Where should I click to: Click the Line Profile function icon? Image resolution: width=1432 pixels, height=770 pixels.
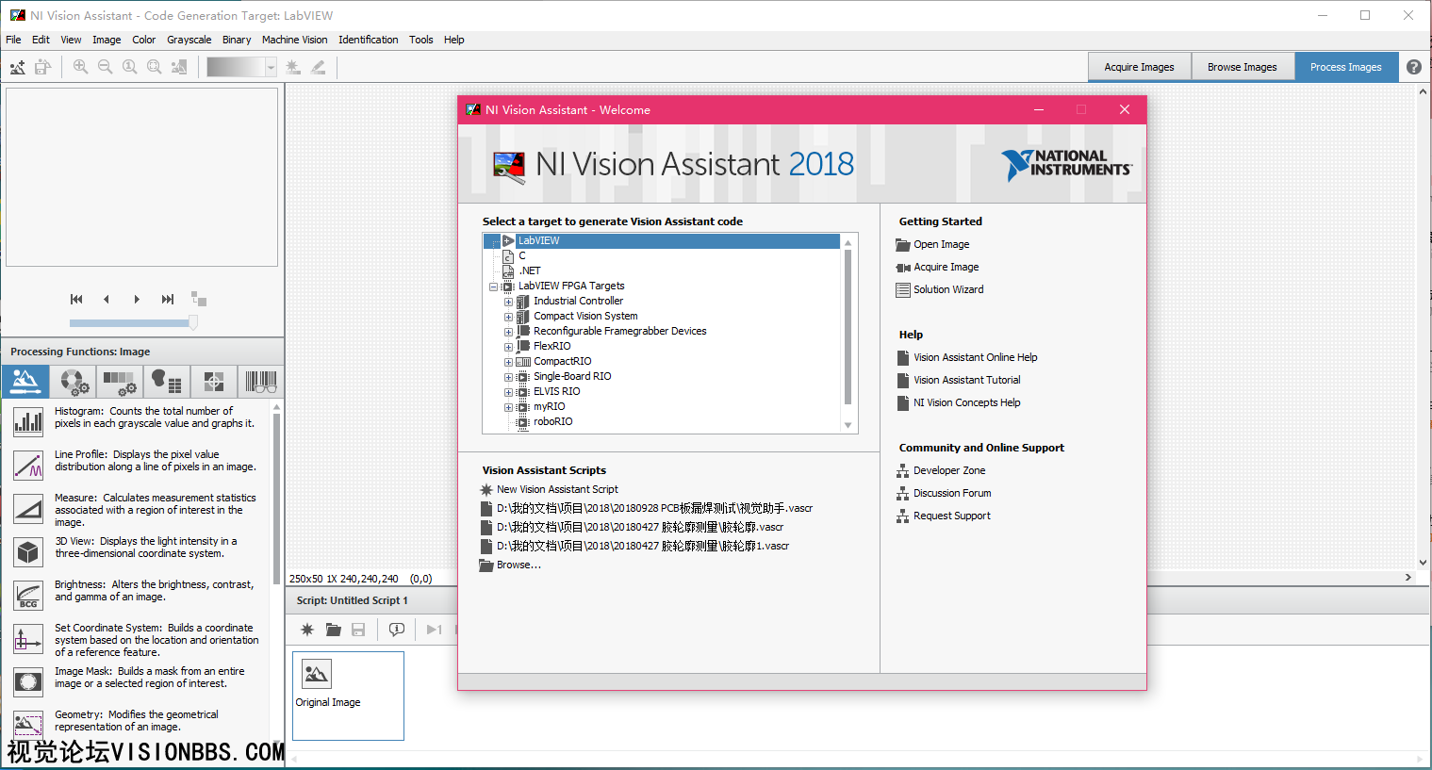(x=28, y=465)
